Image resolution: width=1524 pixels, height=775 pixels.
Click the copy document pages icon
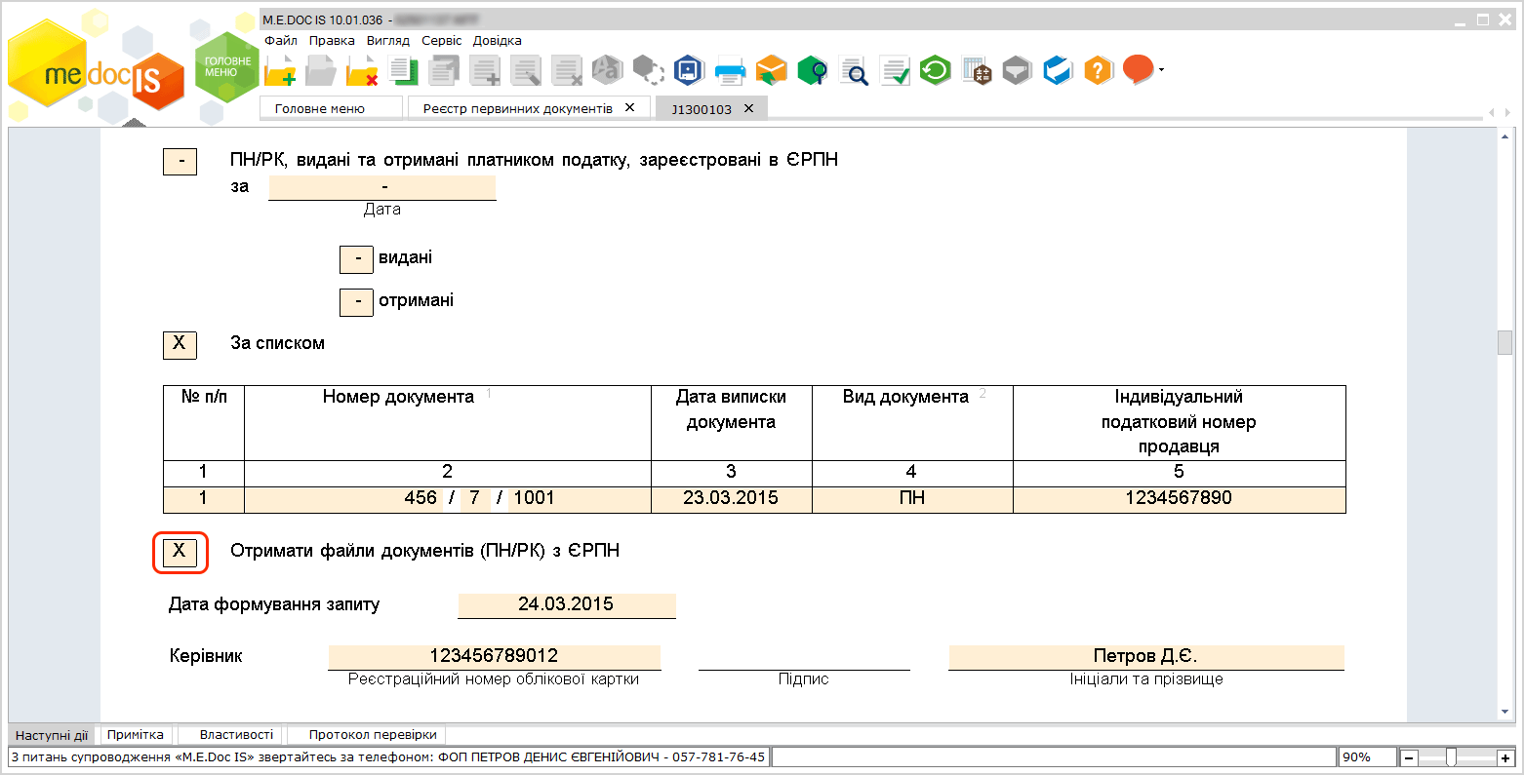pos(403,70)
